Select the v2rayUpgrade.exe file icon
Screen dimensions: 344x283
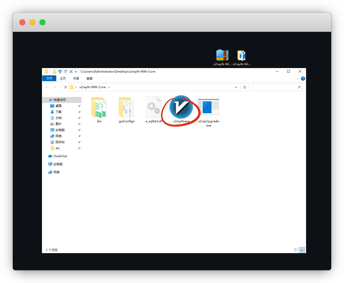click(x=209, y=107)
